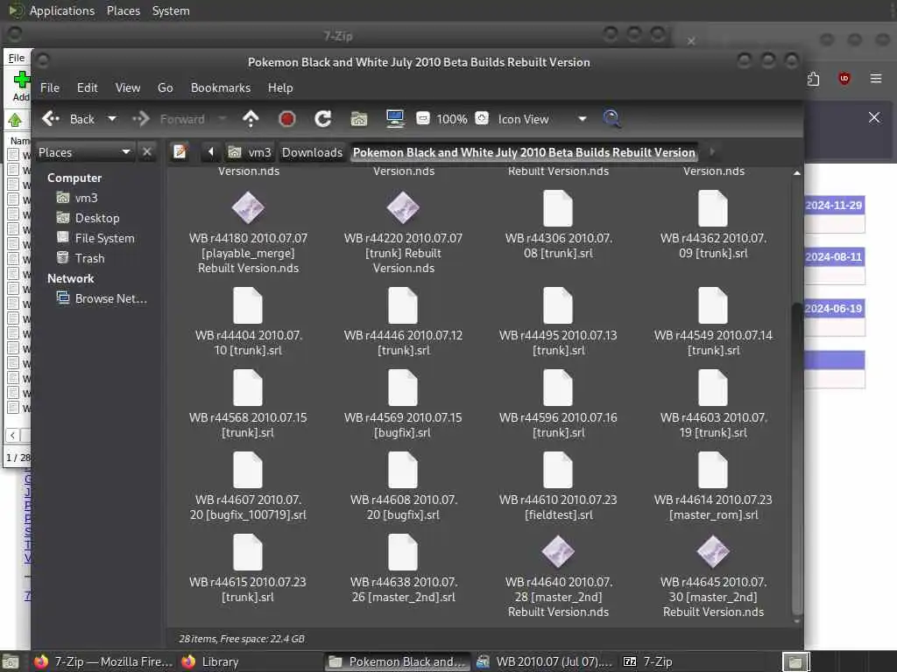Select WB r44640 master_2nd Rebuilt nds icon

pos(558,552)
